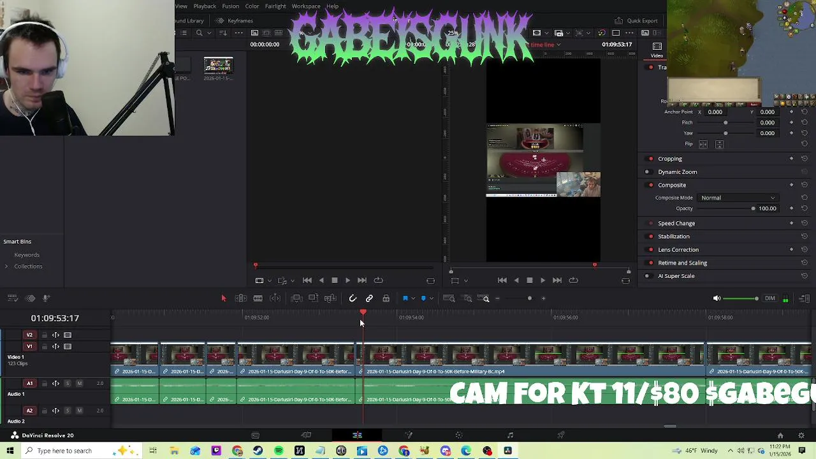This screenshot has height=459, width=816.
Task: Solo the Audio 1 track (S)
Action: click(x=68, y=384)
